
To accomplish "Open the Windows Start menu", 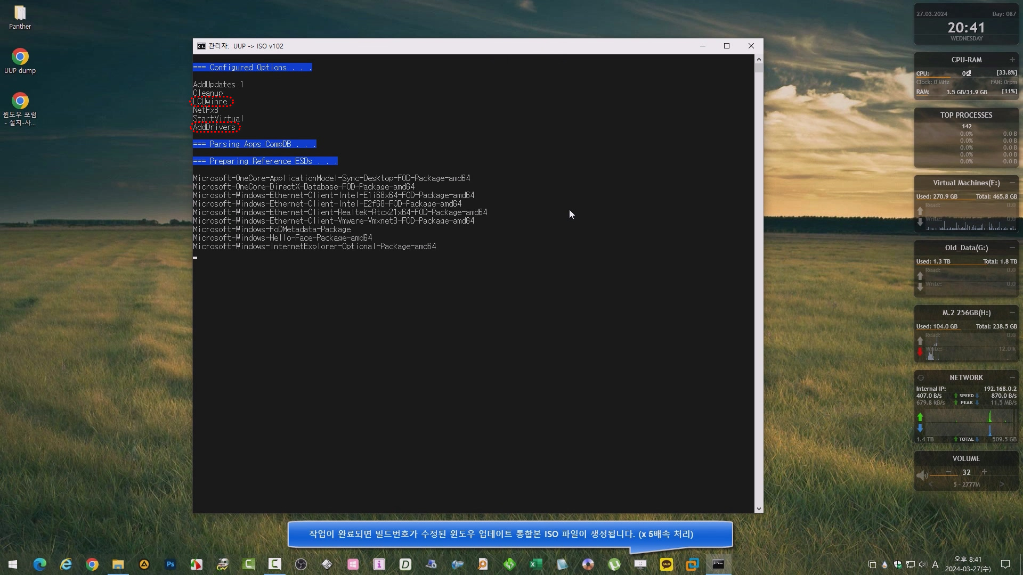I will click(x=13, y=564).
